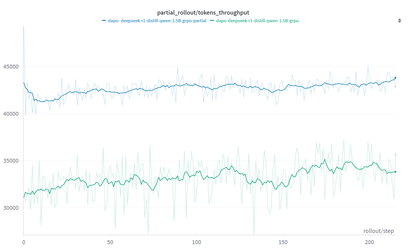Click the 40000 y-axis tick label

[x=11, y=114]
